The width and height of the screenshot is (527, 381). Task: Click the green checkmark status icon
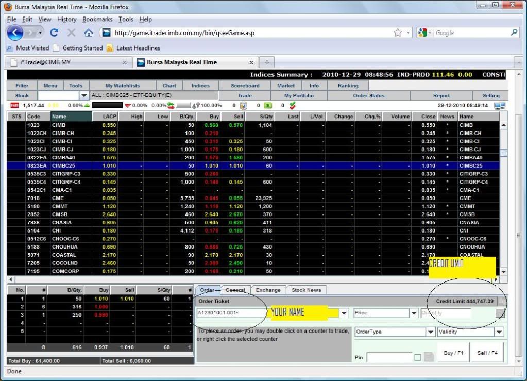pyautogui.click(x=292, y=106)
